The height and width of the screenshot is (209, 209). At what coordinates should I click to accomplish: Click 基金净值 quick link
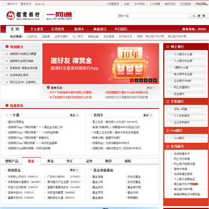point(98,176)
